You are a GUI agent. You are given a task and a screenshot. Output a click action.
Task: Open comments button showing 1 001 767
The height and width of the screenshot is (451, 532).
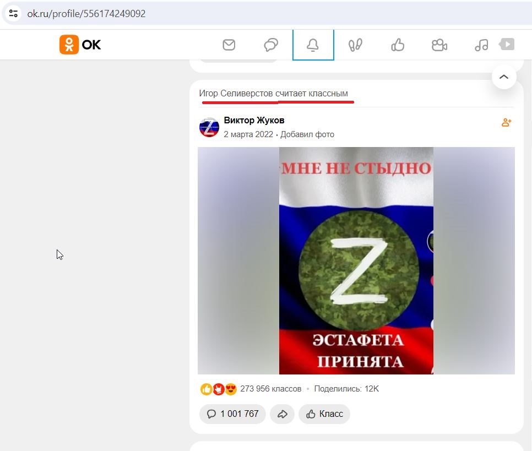click(232, 414)
